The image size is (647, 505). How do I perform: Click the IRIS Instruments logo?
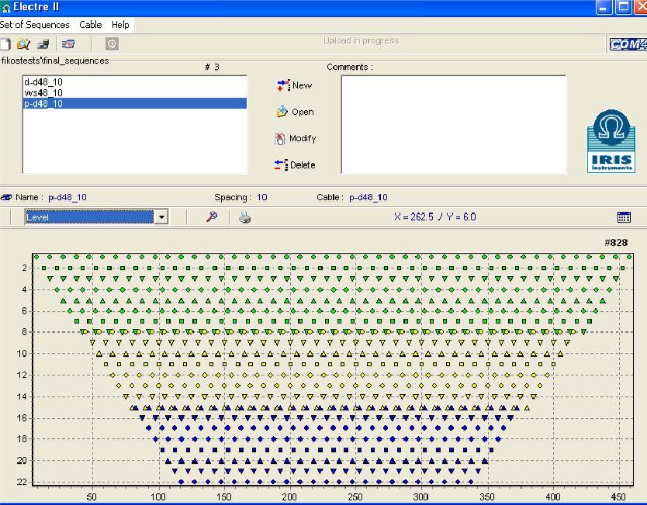click(x=611, y=141)
